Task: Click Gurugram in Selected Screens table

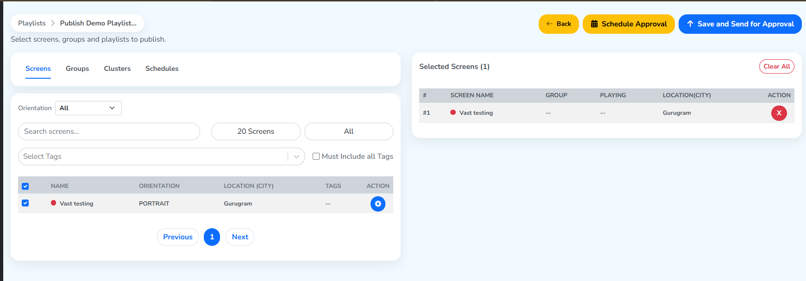Action: click(677, 113)
